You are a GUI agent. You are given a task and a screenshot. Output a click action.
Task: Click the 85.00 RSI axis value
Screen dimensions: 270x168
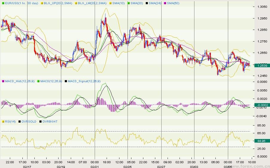[261, 126]
